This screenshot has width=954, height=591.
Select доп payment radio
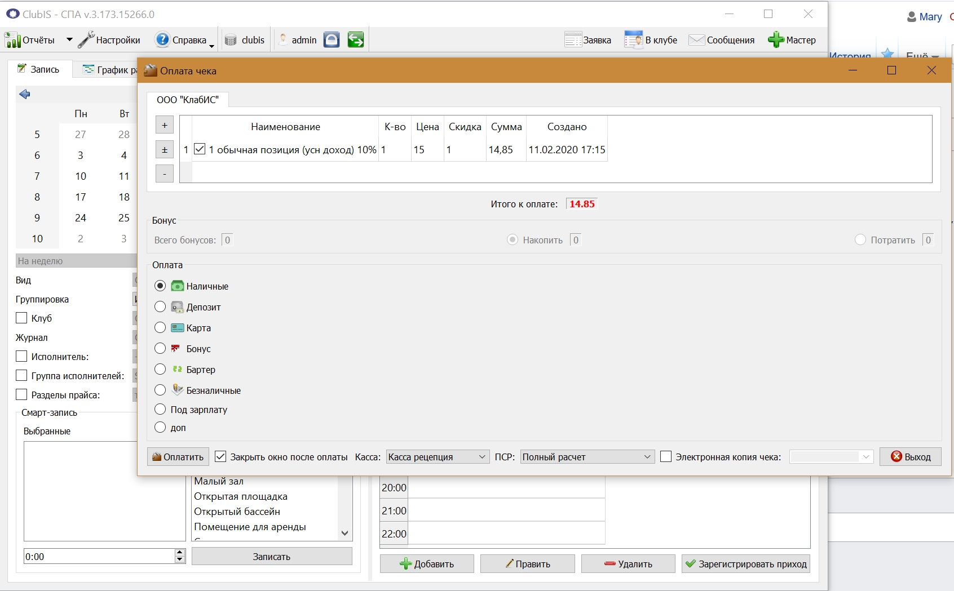(x=160, y=427)
